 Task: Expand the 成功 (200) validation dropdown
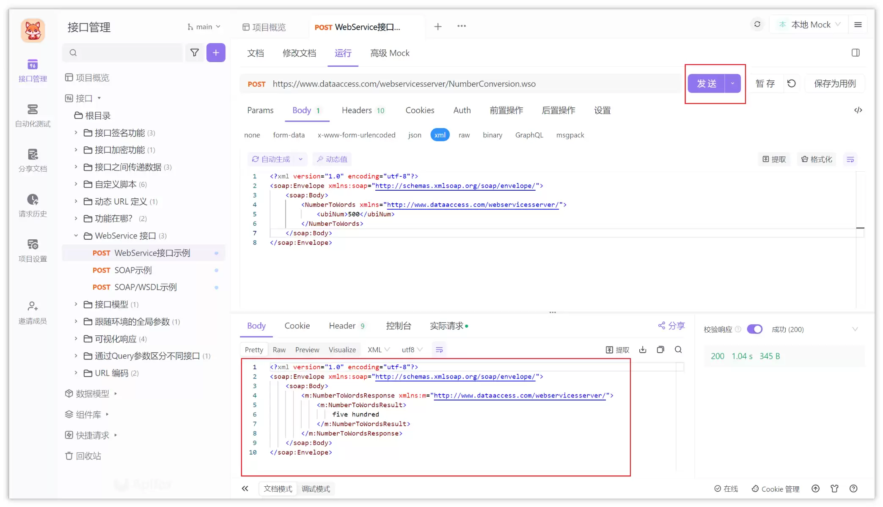click(855, 329)
